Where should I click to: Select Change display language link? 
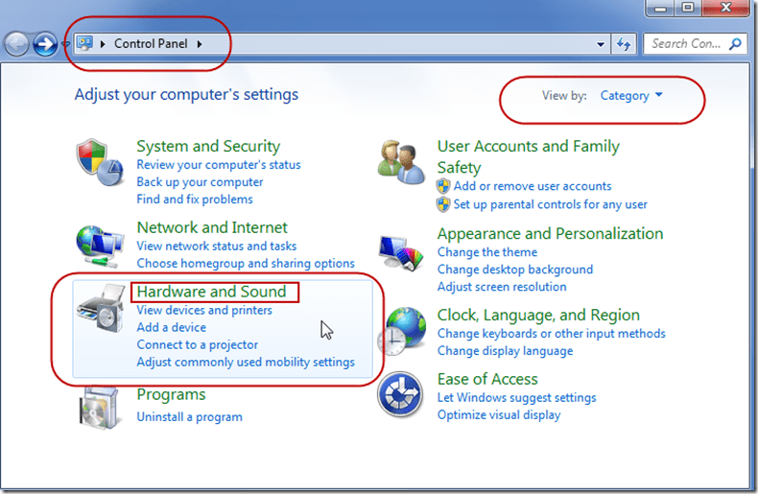(x=505, y=351)
